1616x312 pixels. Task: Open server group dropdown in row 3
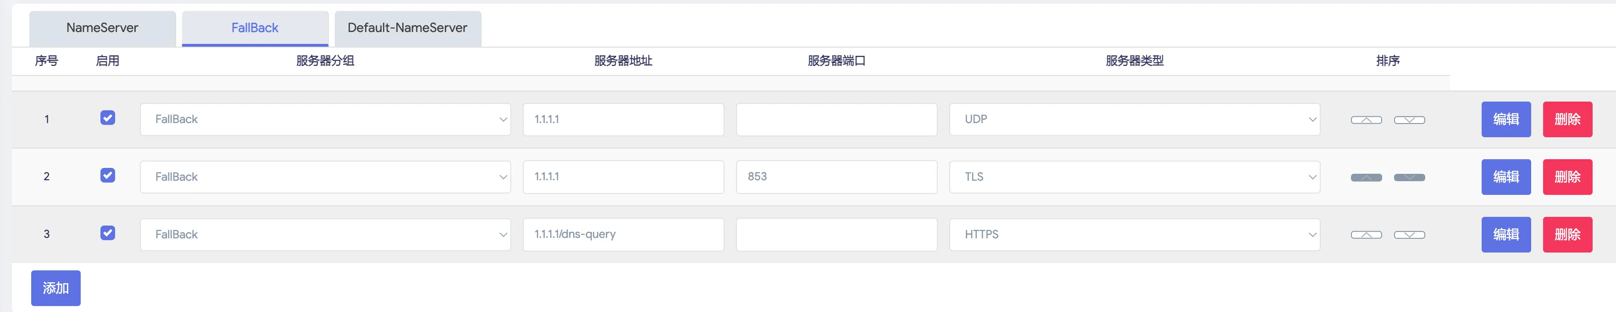click(x=325, y=235)
